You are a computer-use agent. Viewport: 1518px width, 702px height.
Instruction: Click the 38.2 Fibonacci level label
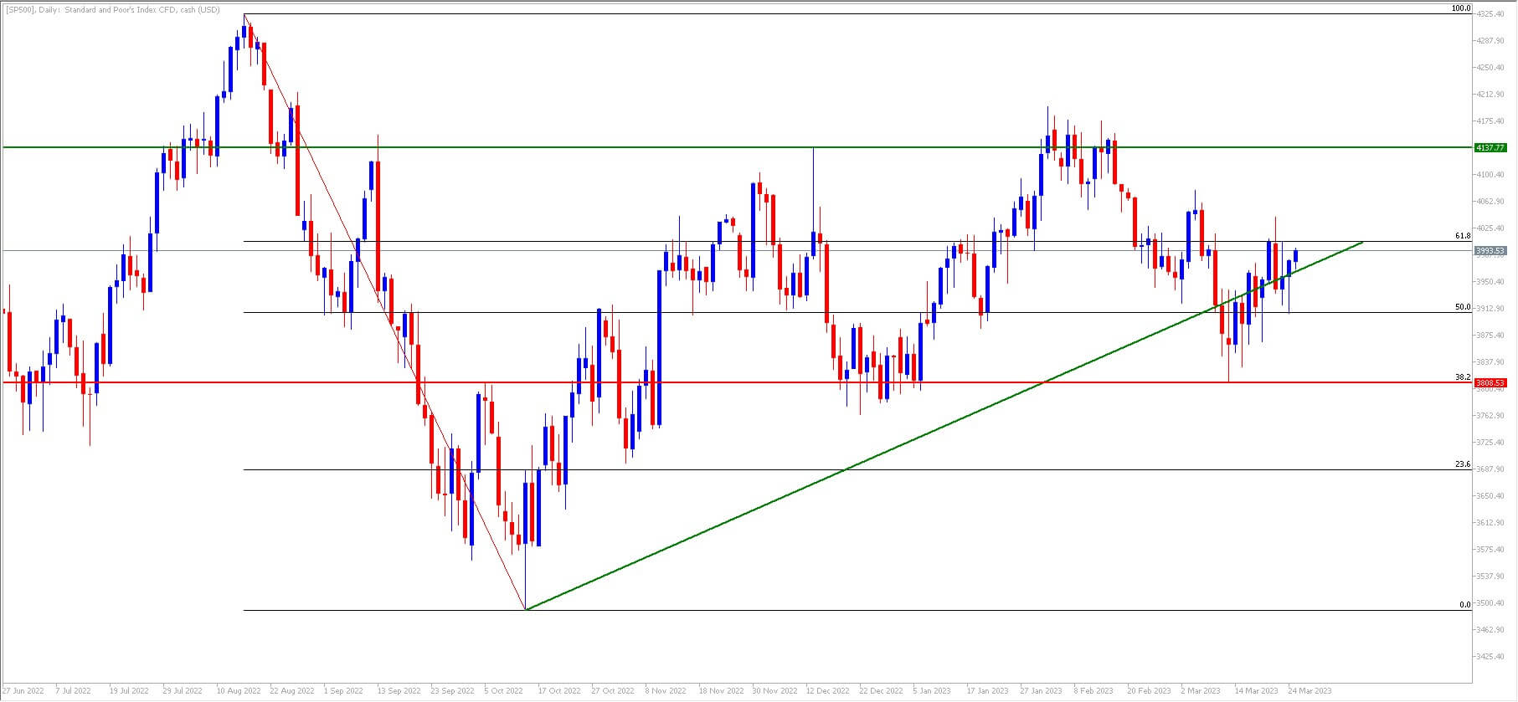(x=1463, y=377)
